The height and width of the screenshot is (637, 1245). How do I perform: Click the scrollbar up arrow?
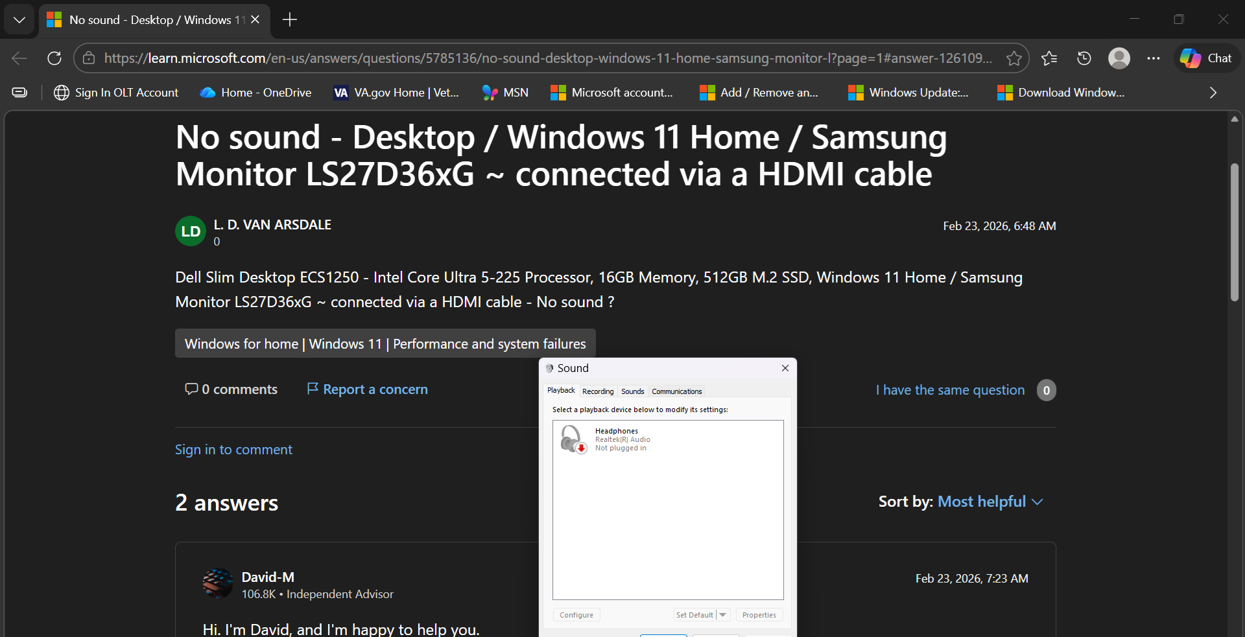click(x=1235, y=119)
